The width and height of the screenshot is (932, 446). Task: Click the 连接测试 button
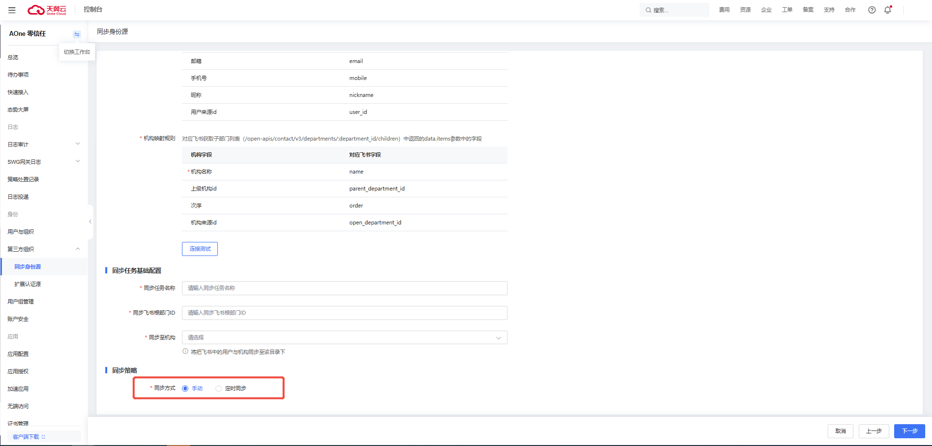click(x=200, y=249)
